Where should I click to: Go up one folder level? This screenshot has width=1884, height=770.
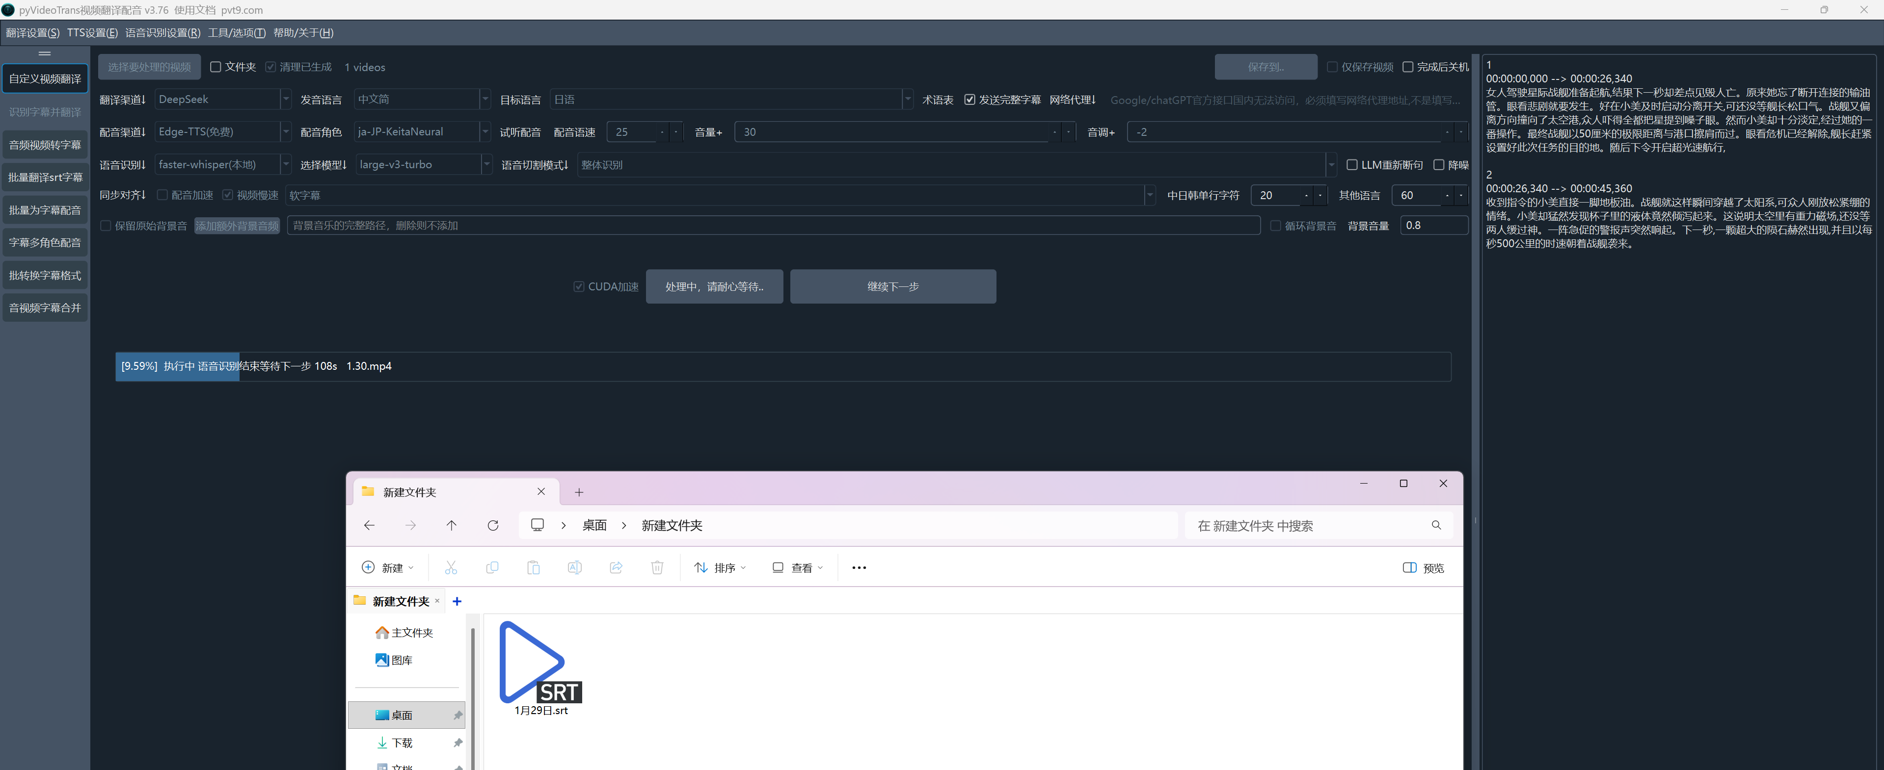(x=451, y=525)
